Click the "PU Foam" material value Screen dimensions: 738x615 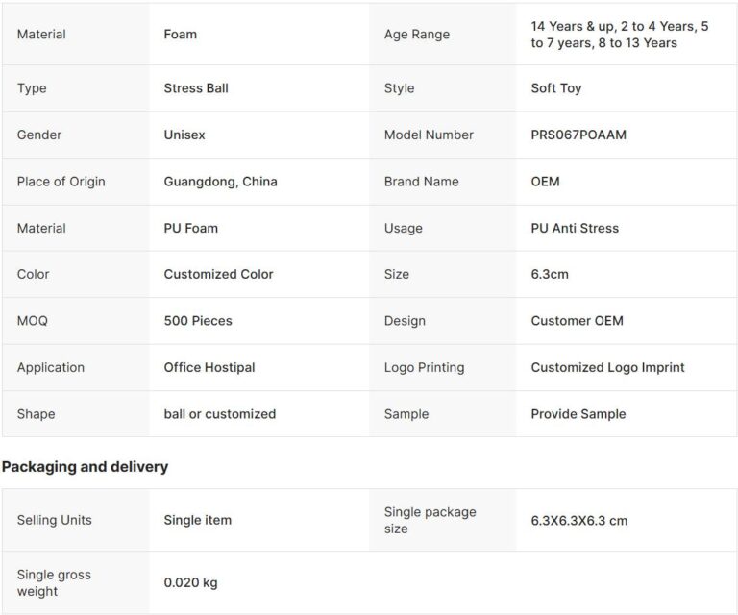(x=190, y=228)
